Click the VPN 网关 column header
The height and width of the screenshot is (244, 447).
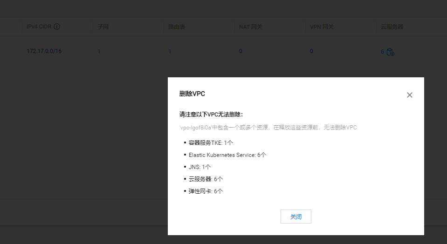(x=322, y=27)
